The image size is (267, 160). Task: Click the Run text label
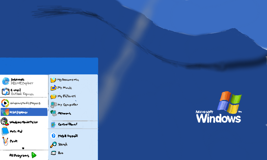click(61, 153)
